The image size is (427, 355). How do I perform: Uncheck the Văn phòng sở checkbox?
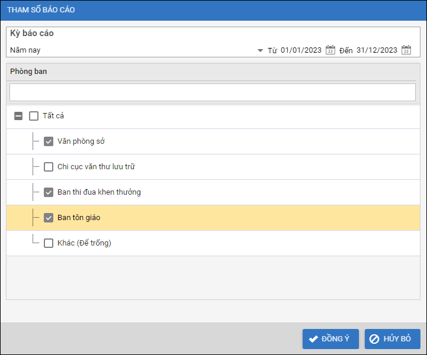point(49,141)
